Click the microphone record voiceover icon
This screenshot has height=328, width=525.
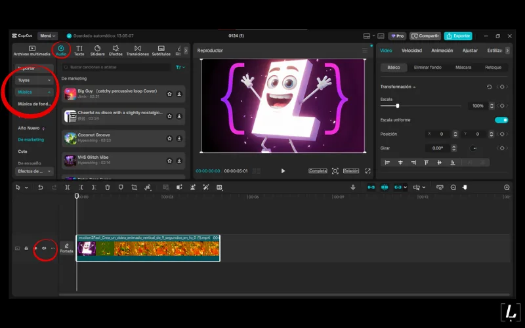(353, 188)
